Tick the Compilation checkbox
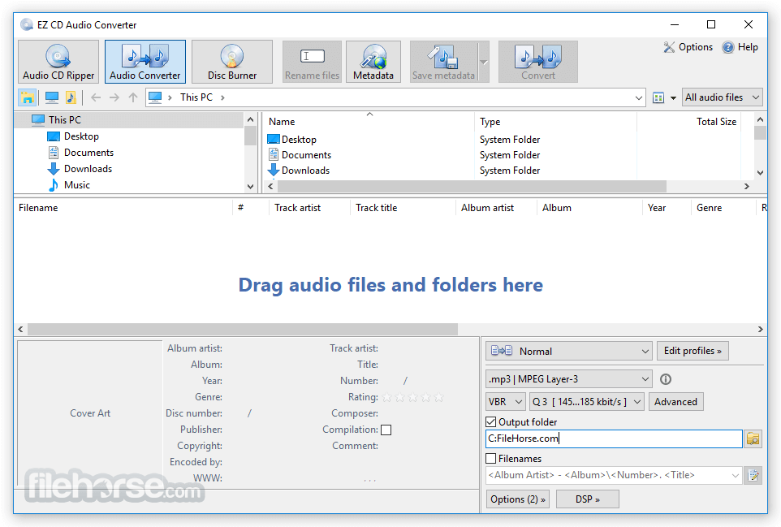 click(x=386, y=430)
